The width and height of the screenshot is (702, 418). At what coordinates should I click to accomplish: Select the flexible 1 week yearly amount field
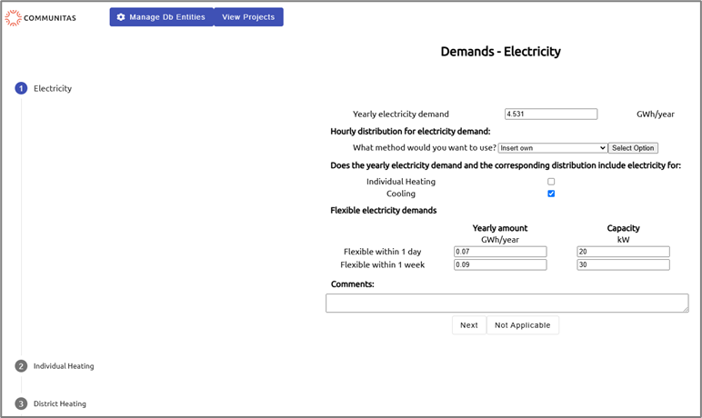(x=500, y=265)
